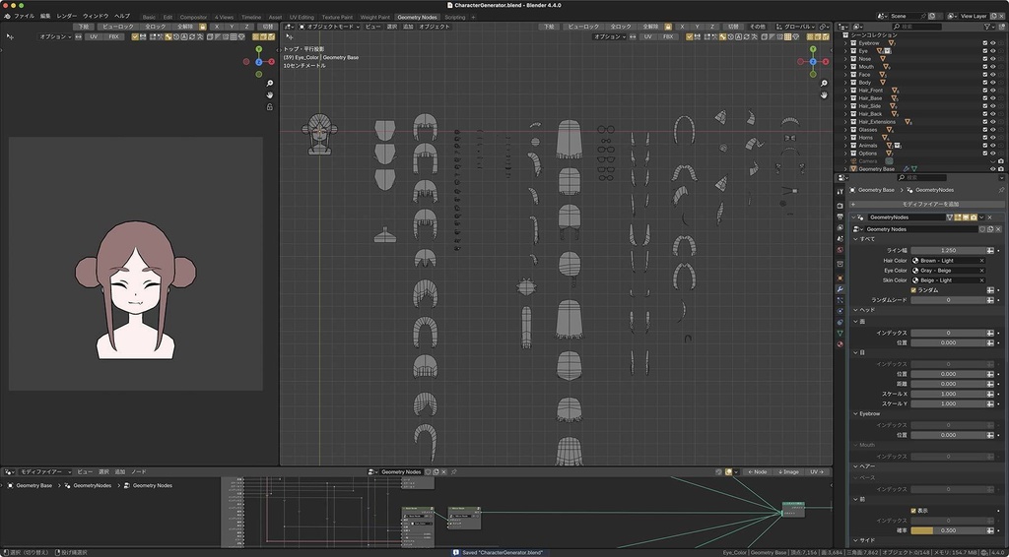Open the オプション dropdown in left viewport
This screenshot has height=557, width=1009.
tap(55, 37)
